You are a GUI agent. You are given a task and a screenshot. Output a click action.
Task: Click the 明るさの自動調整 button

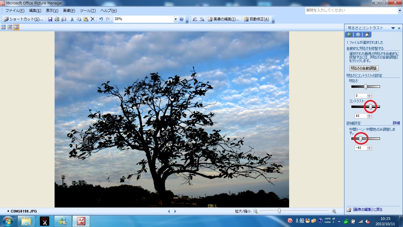coord(364,68)
